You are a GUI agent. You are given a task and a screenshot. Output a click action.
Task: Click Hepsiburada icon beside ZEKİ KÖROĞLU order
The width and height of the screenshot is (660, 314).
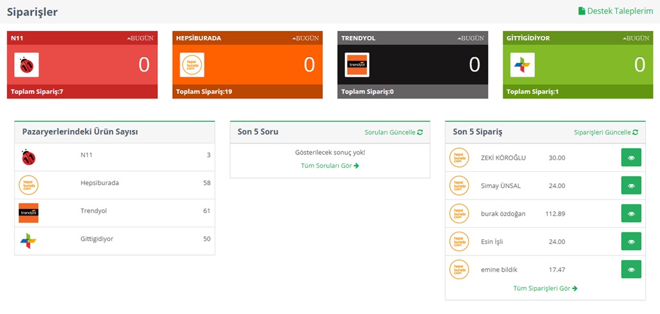[x=459, y=158]
